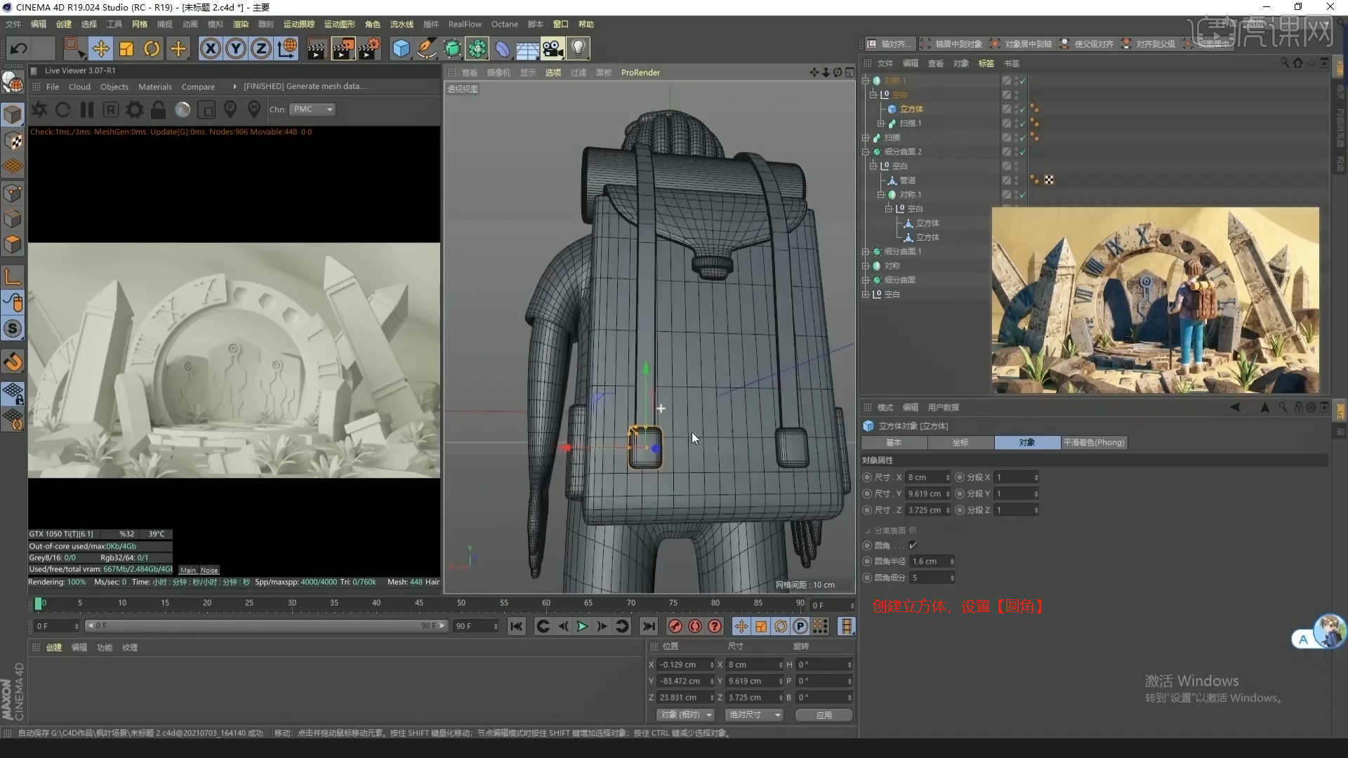This screenshot has height=758, width=1348.
Task: Switch to the 坐标 tab
Action: [960, 442]
